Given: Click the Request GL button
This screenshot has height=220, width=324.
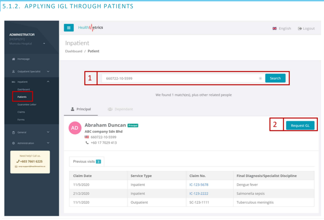Looking at the screenshot, I should [x=300, y=125].
